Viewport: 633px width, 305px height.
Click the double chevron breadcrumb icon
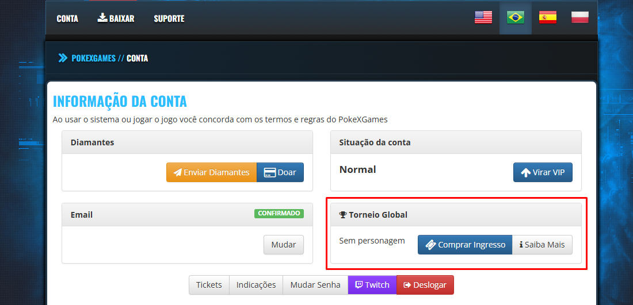click(63, 58)
